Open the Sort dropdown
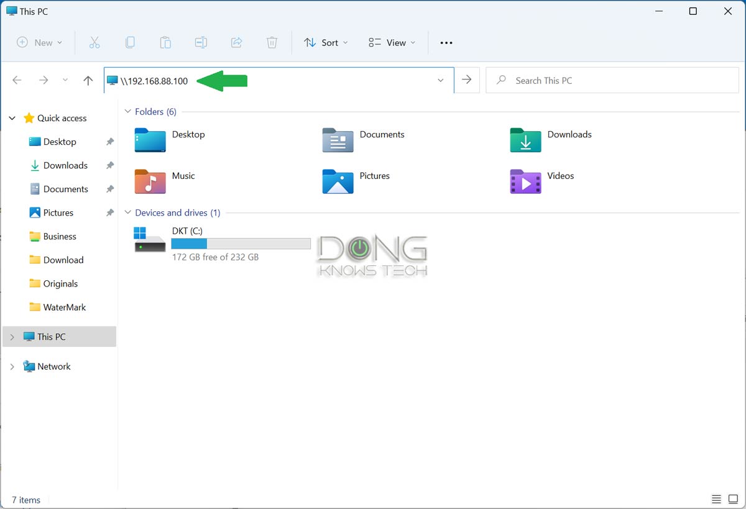The width and height of the screenshot is (746, 509). coord(326,42)
